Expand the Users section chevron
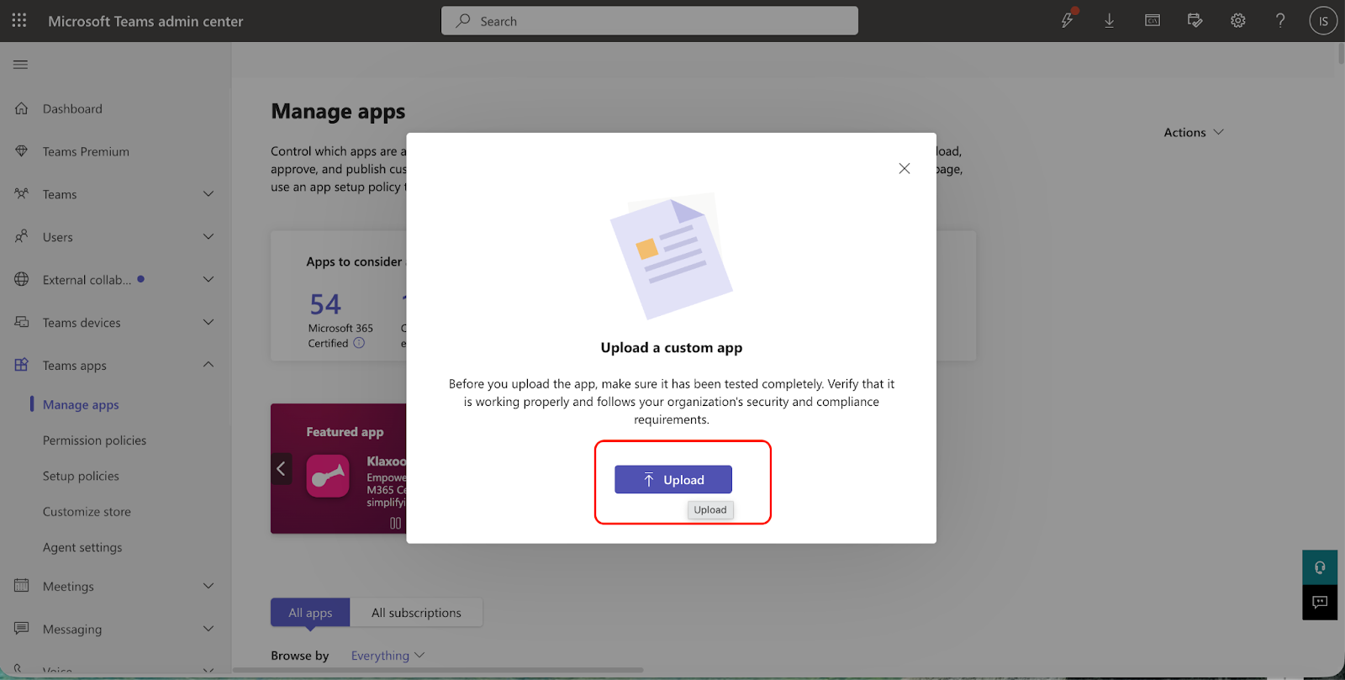1345x680 pixels. (x=208, y=237)
